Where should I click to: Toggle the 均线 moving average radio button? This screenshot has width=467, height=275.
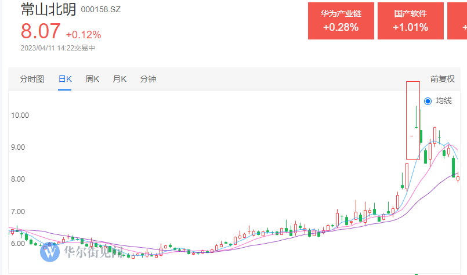pos(428,101)
